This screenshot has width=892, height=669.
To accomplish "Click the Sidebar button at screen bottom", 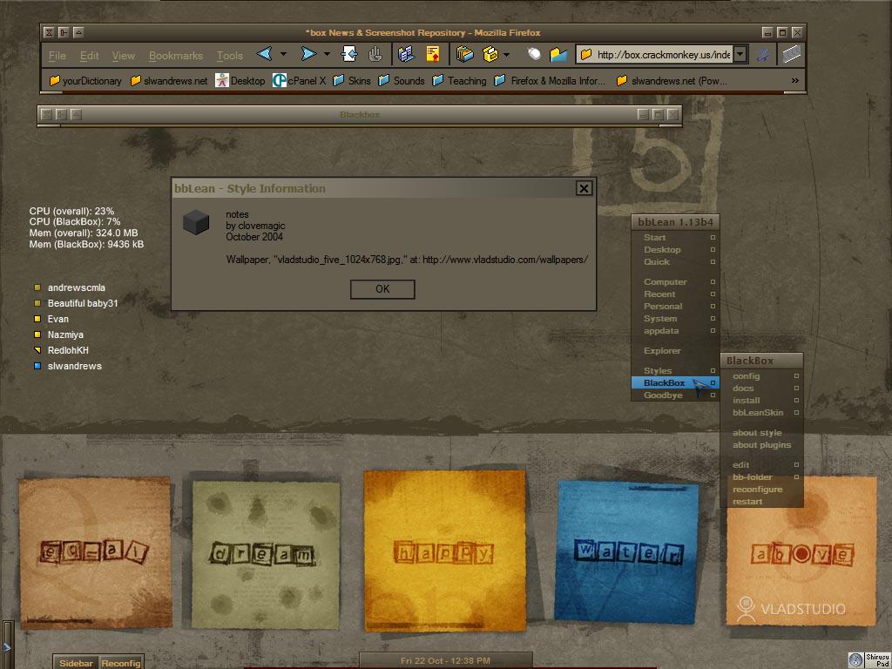I will click(77, 663).
